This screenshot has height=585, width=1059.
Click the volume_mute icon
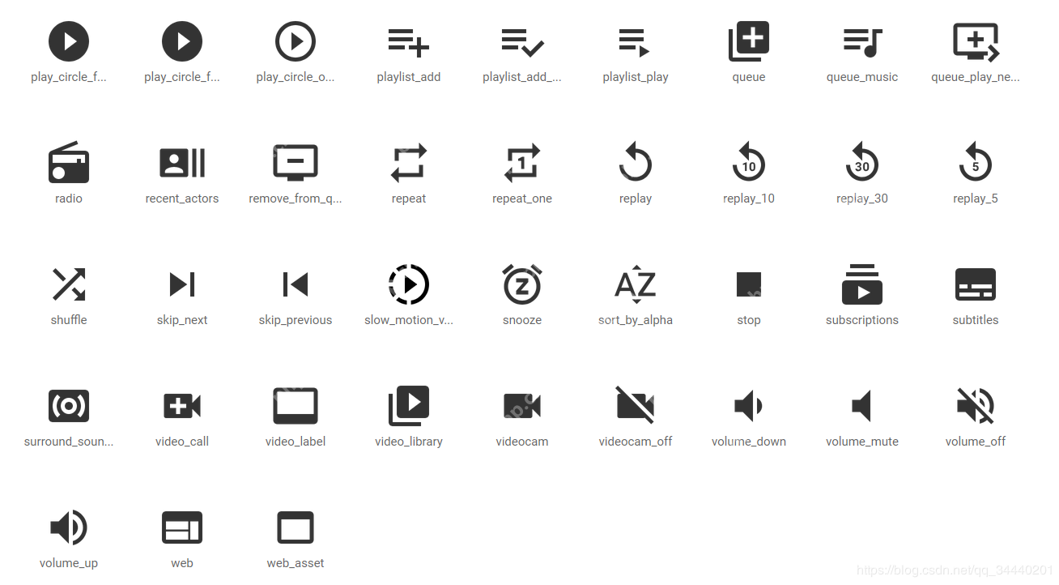tap(861, 406)
